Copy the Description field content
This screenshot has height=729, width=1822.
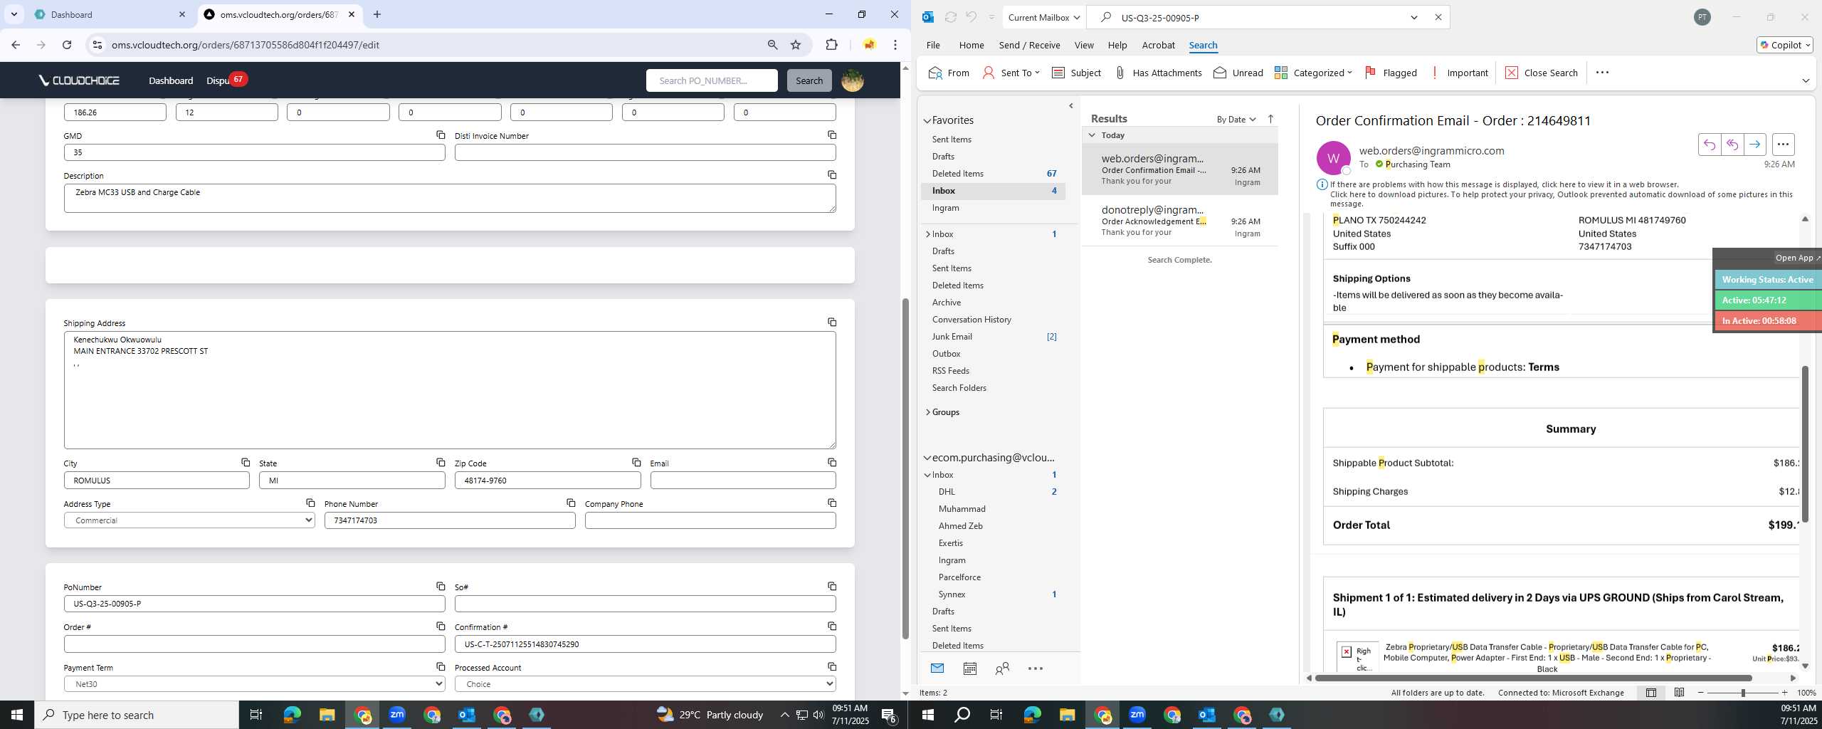point(831,174)
